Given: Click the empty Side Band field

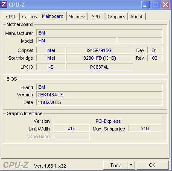Looking at the screenshot, I should pos(72,136).
